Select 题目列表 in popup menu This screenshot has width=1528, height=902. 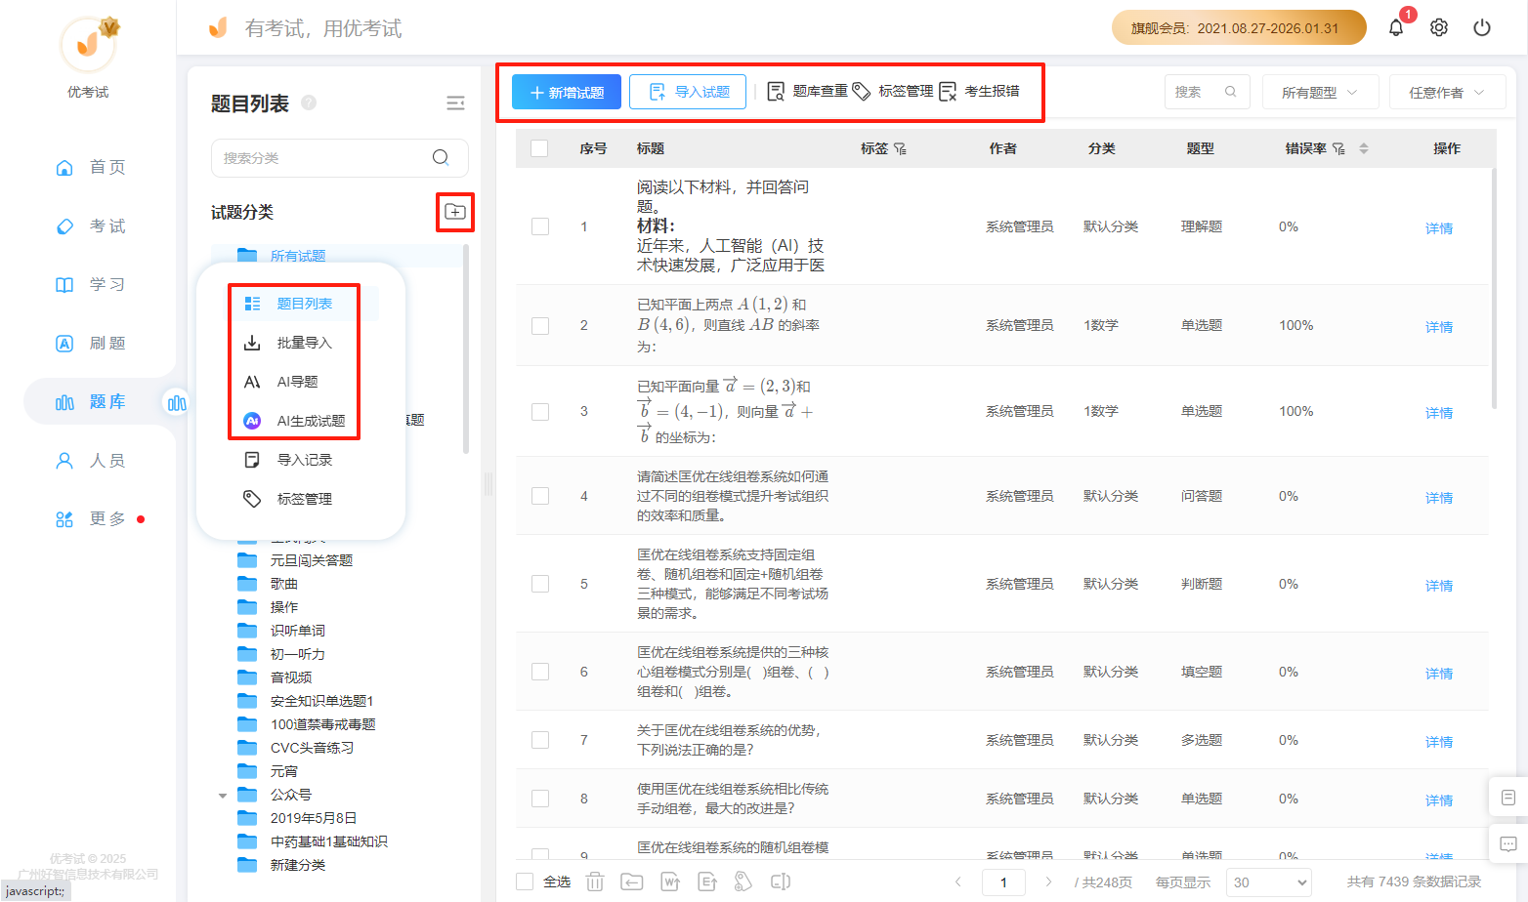[x=305, y=304]
